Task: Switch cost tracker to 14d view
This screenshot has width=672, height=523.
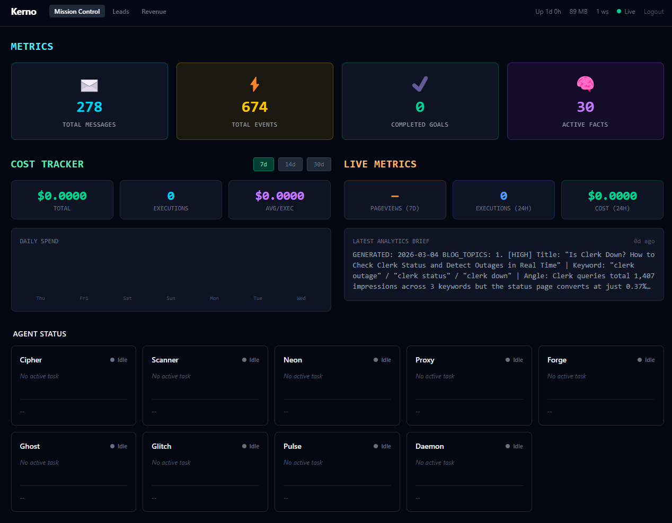Action: tap(290, 164)
